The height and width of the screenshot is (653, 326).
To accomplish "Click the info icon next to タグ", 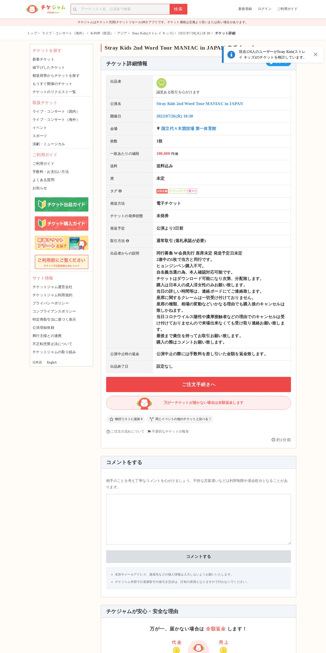I will tap(120, 191).
